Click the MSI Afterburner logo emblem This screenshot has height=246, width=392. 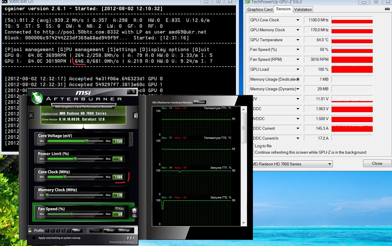click(37, 98)
